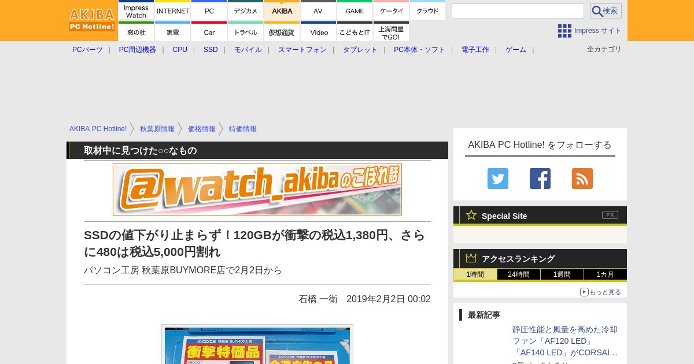Go to CPU category
Image resolution: width=694 pixels, height=364 pixels.
tap(180, 50)
